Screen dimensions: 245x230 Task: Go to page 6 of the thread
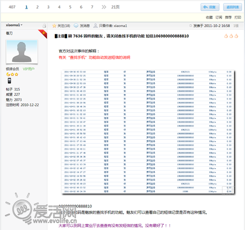click(x=81, y=7)
